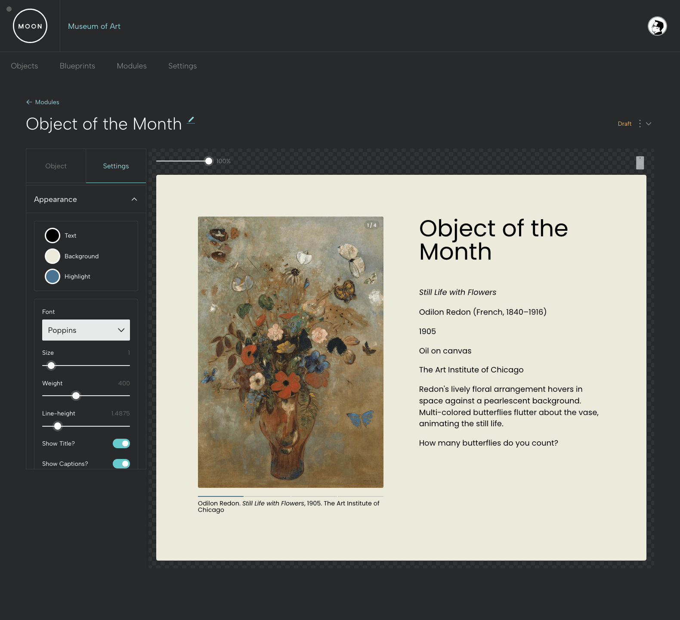Click How many butterflies do you count text
Image resolution: width=680 pixels, height=620 pixels.
pyautogui.click(x=488, y=443)
